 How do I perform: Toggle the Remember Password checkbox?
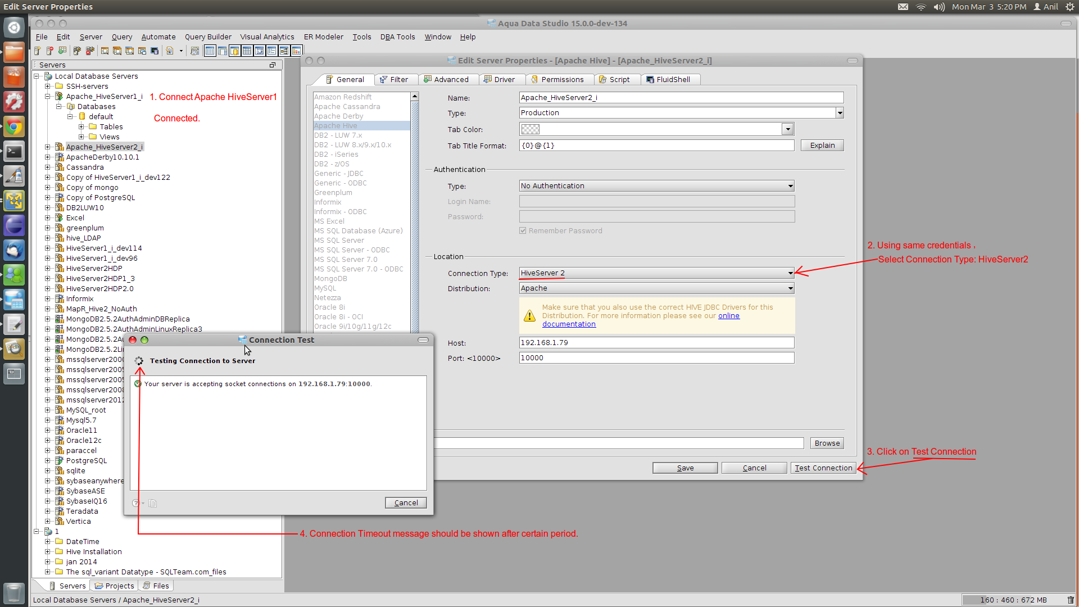point(523,230)
